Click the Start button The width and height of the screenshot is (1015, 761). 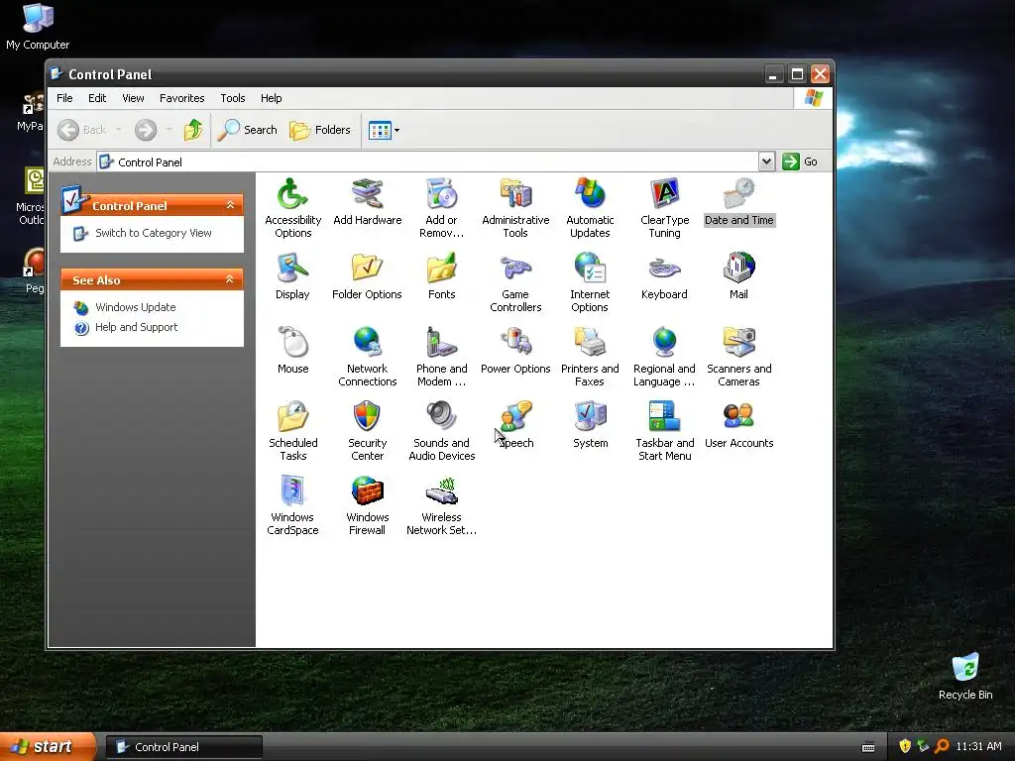pos(48,747)
